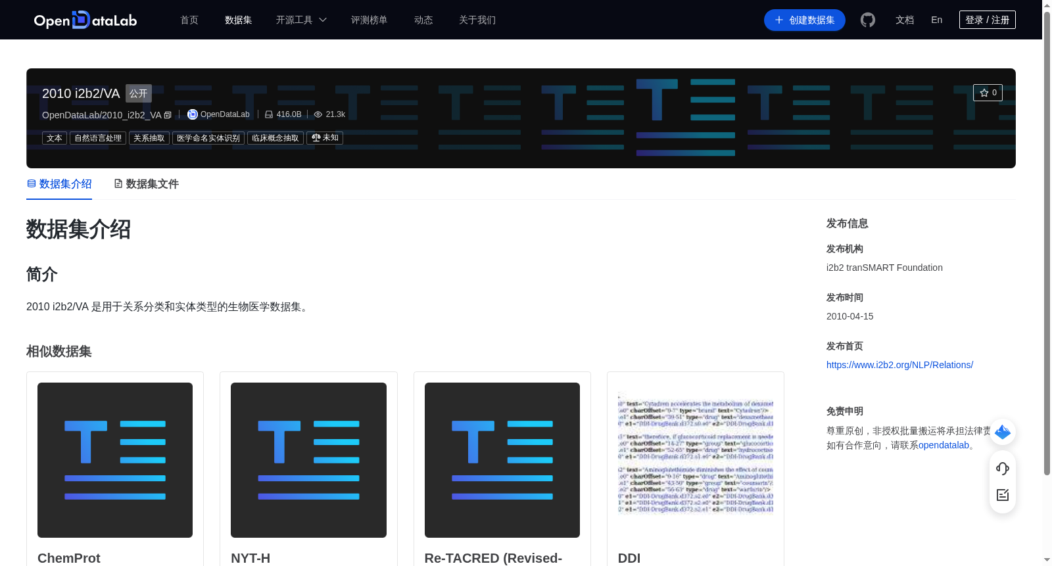Click the 未知 license tag

[325, 138]
